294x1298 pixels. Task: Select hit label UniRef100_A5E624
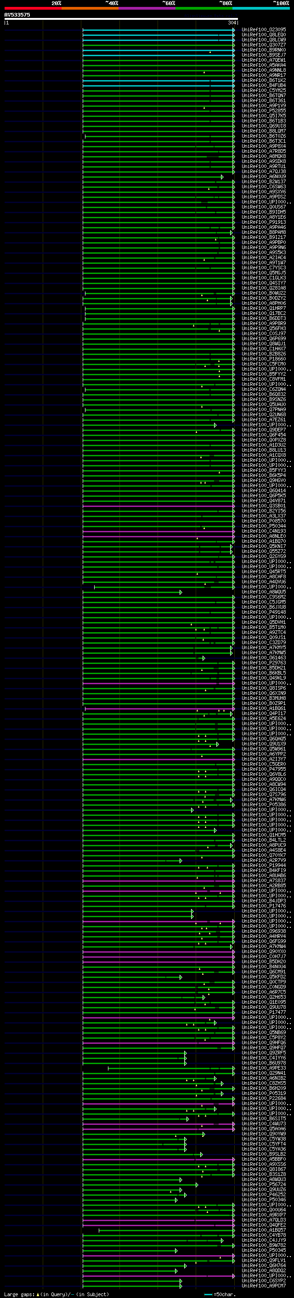[263, 719]
